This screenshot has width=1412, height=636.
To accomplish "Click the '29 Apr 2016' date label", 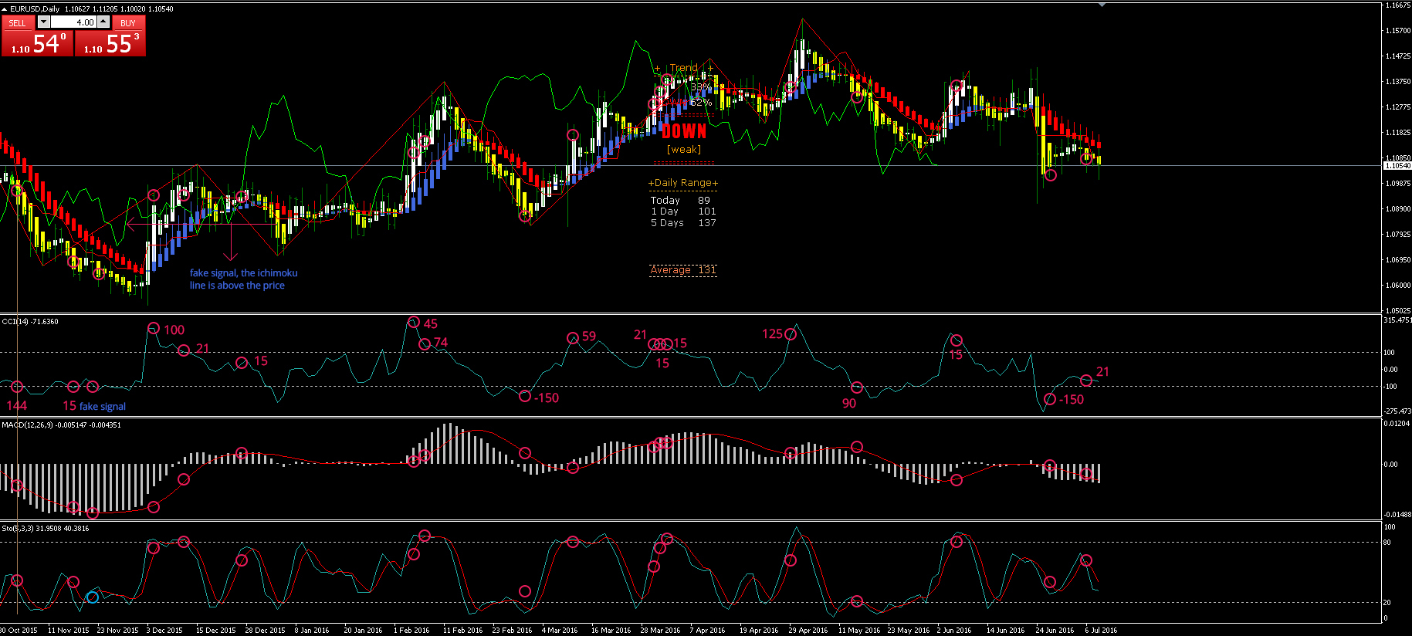I will coord(808,631).
